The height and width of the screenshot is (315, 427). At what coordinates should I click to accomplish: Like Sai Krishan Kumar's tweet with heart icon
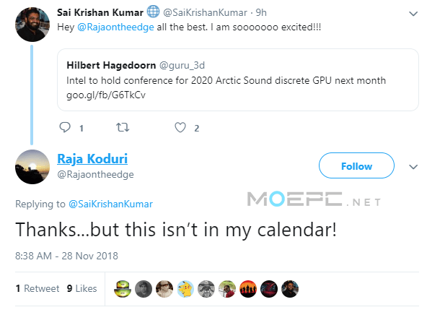coord(180,127)
